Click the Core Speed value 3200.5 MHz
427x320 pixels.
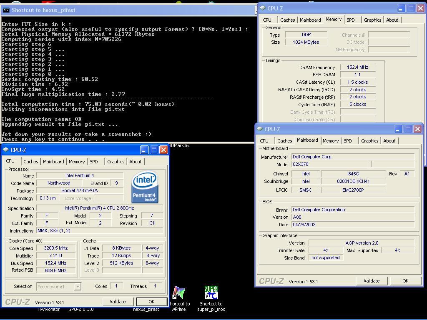point(56,248)
